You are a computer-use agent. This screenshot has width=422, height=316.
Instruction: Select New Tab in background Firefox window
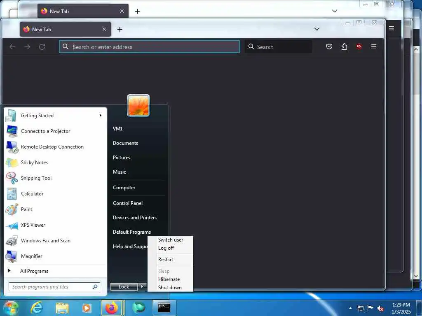pyautogui.click(x=83, y=11)
